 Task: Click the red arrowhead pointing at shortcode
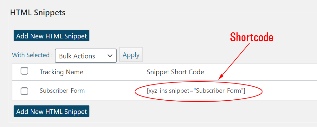[221, 77]
